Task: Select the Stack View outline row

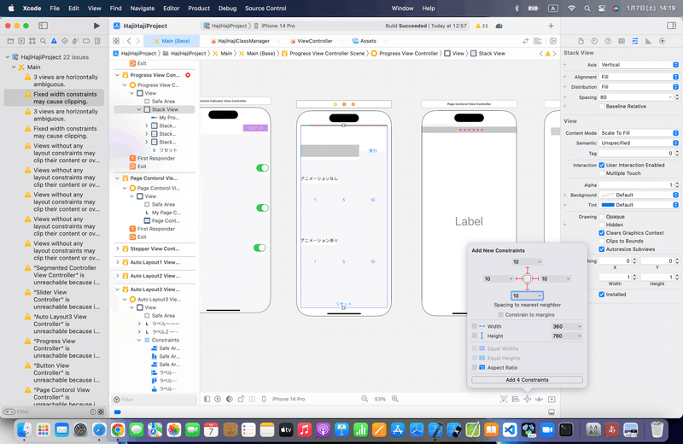Action: [153, 109]
